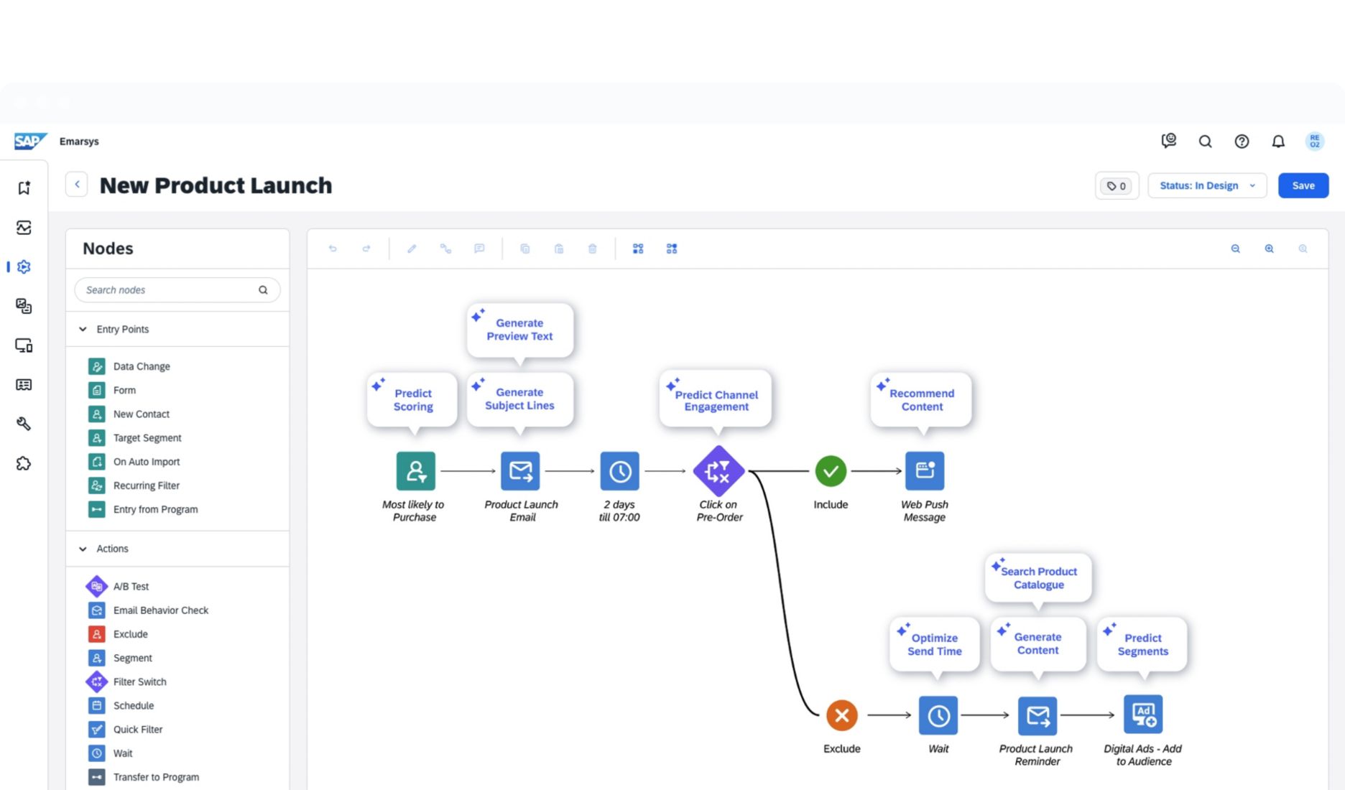Choose A/B Test from Actions list
This screenshot has height=790, width=1345.
coord(131,586)
